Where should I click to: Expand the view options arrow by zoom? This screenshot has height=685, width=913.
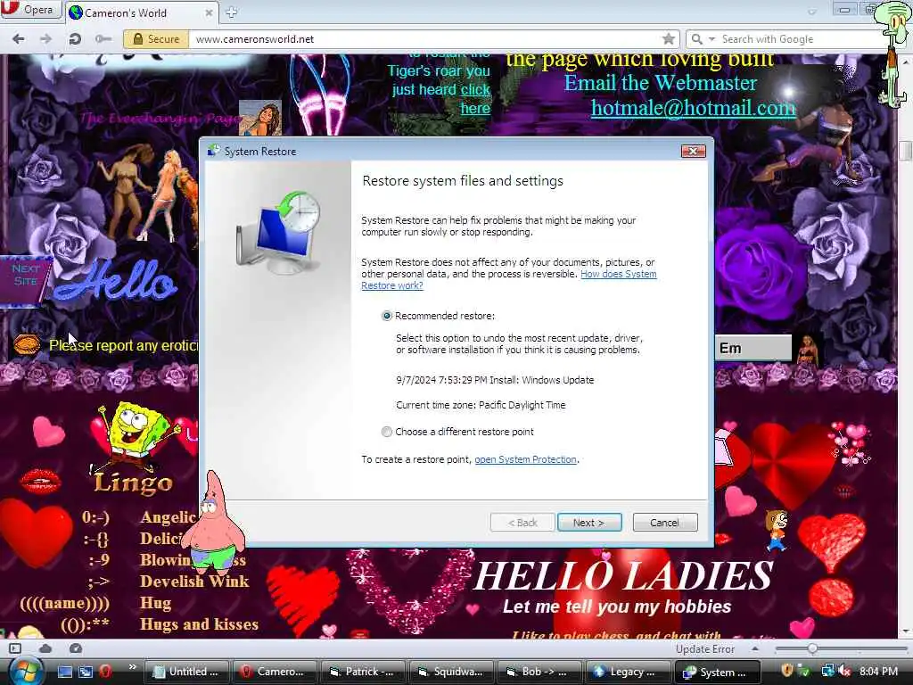point(755,648)
